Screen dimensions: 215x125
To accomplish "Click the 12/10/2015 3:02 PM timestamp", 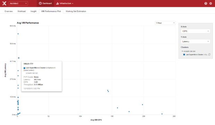I will point(32,89).
